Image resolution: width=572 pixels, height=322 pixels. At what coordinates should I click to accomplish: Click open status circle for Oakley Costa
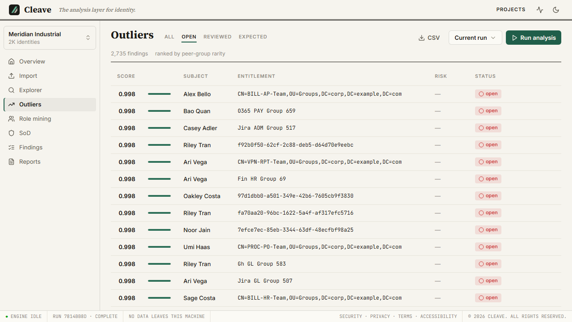[x=481, y=196]
